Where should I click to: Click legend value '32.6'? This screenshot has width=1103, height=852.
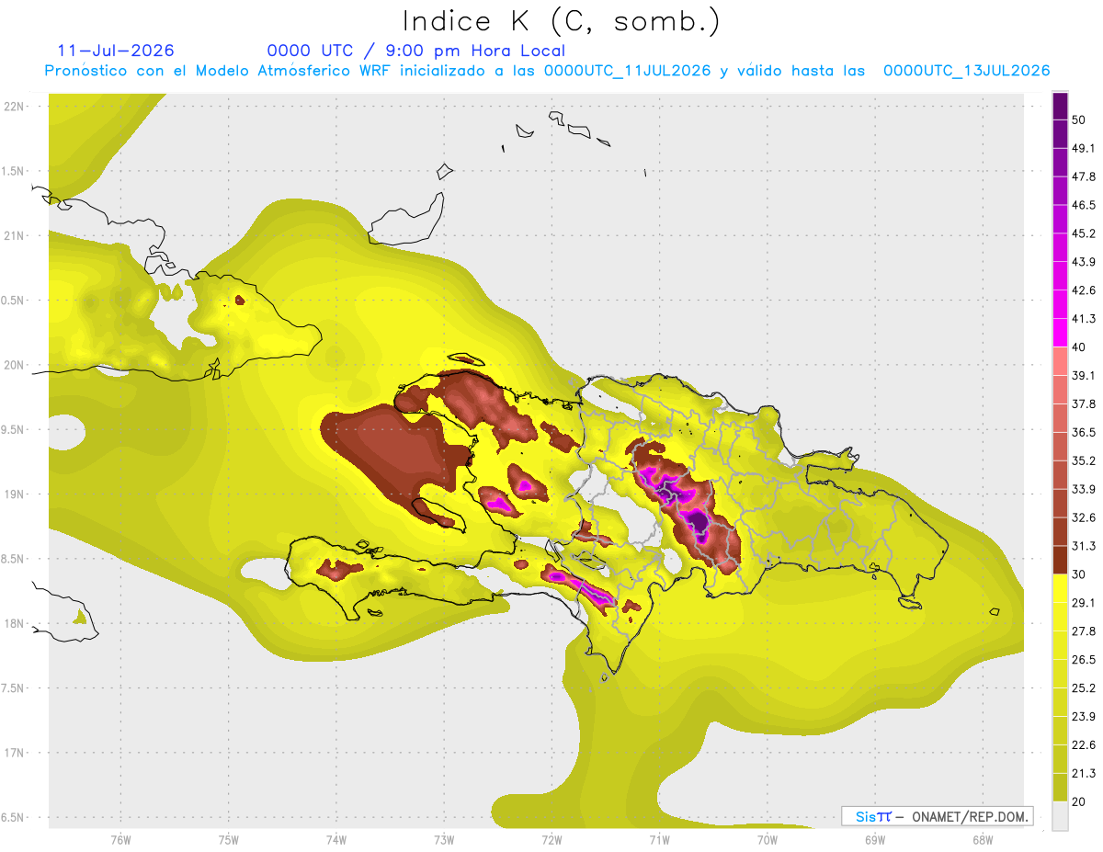pyautogui.click(x=1084, y=517)
